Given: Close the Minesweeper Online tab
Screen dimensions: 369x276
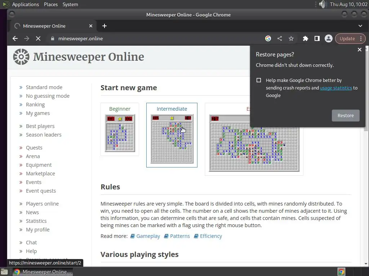Looking at the screenshot, I should [x=91, y=26].
